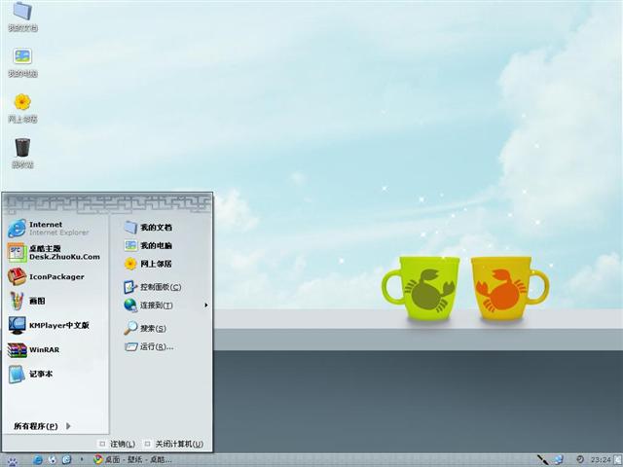
Task: Click the globe quick launch icon
Action: 53,460
